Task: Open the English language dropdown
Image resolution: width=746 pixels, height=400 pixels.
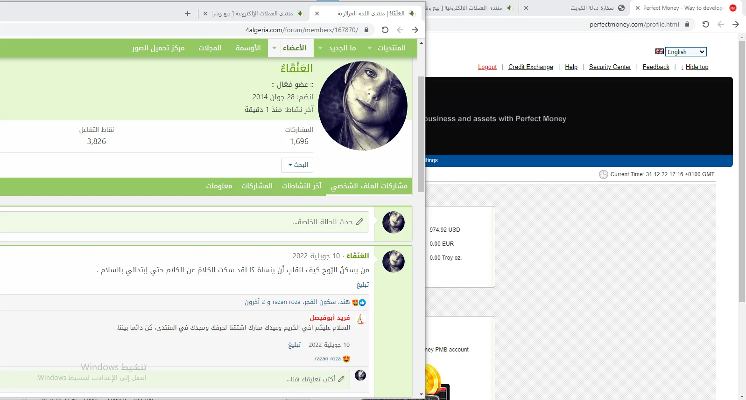Action: click(x=685, y=52)
